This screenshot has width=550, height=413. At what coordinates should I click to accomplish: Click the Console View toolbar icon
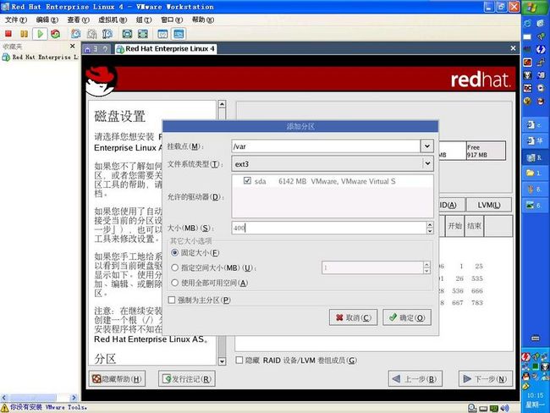179,34
